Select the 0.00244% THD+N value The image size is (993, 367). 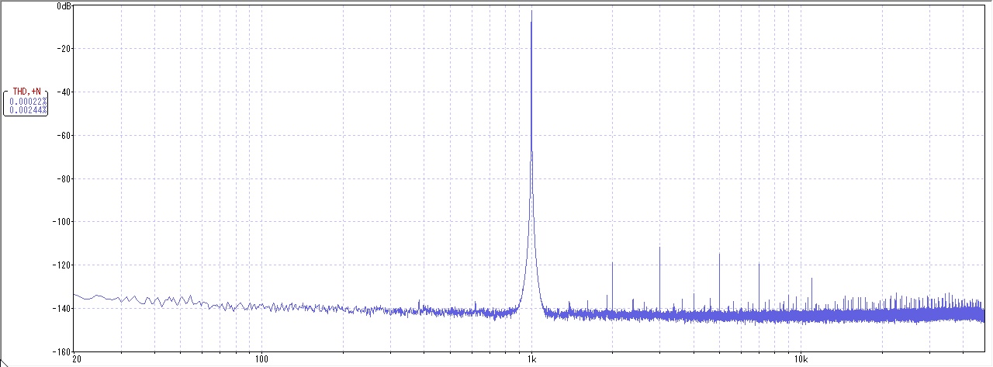pyautogui.click(x=29, y=110)
